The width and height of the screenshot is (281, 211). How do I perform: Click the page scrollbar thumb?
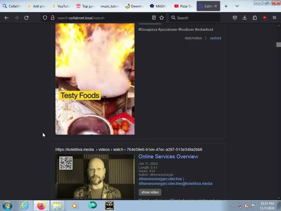(279, 45)
